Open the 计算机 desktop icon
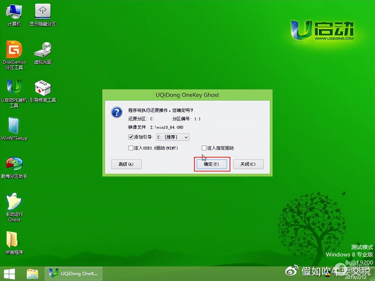Screen dimensions: 375x281 point(14,13)
